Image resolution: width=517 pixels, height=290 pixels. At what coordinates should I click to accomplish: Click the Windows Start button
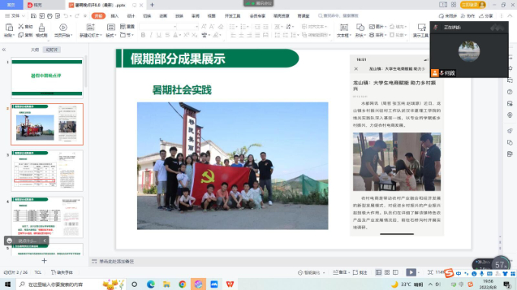[x=8, y=284]
